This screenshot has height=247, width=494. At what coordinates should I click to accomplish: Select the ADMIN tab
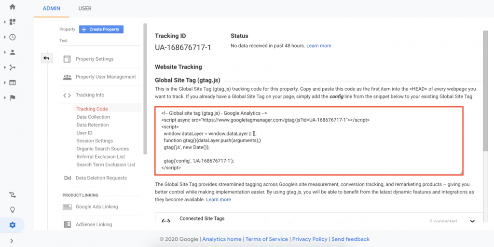(x=52, y=9)
